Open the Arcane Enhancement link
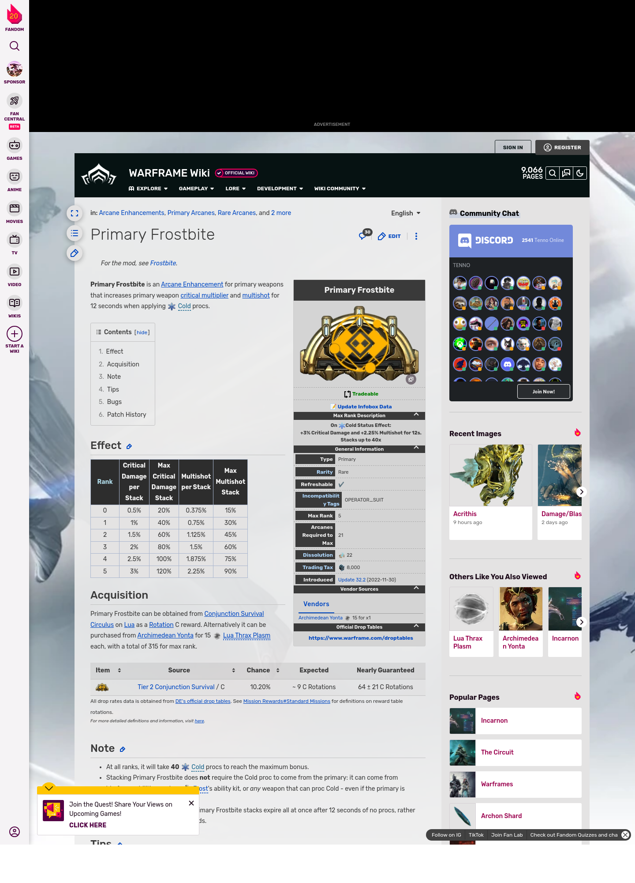This screenshot has height=883, width=635. [x=192, y=284]
